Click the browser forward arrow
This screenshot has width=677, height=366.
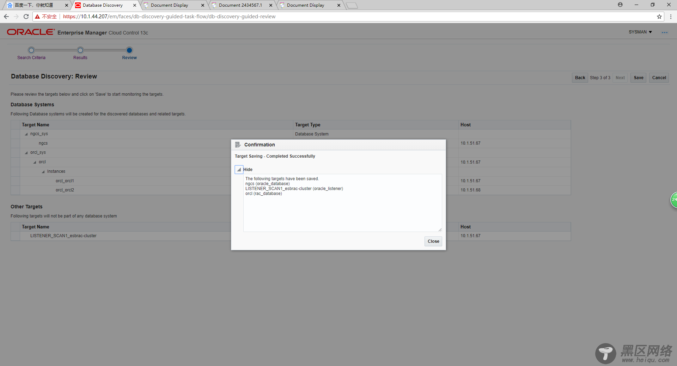pyautogui.click(x=16, y=17)
